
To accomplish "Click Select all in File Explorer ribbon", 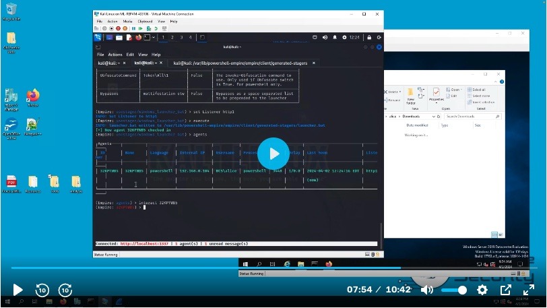I will click(x=478, y=90).
